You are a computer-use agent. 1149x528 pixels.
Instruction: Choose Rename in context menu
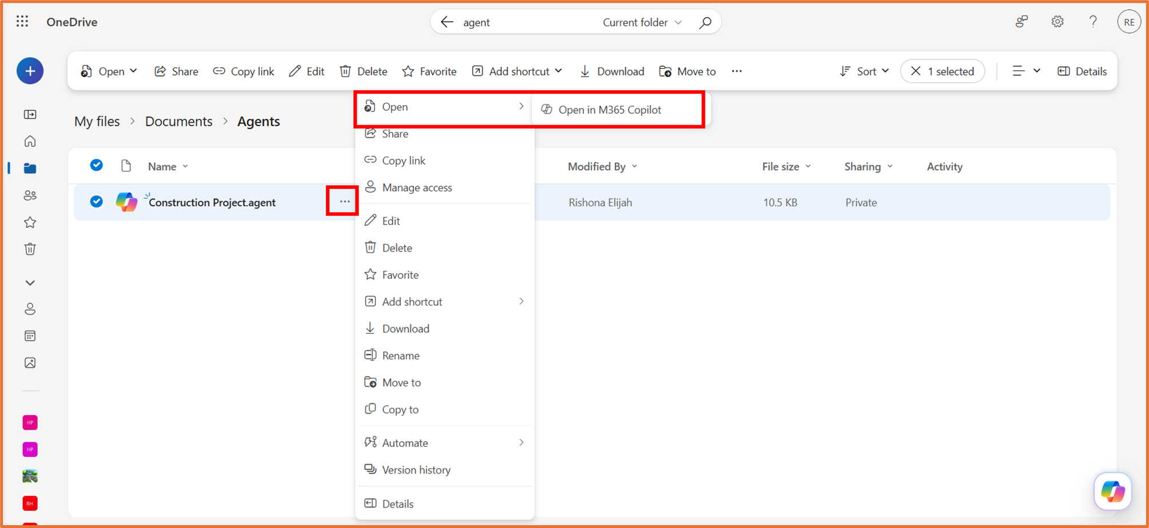(445, 355)
